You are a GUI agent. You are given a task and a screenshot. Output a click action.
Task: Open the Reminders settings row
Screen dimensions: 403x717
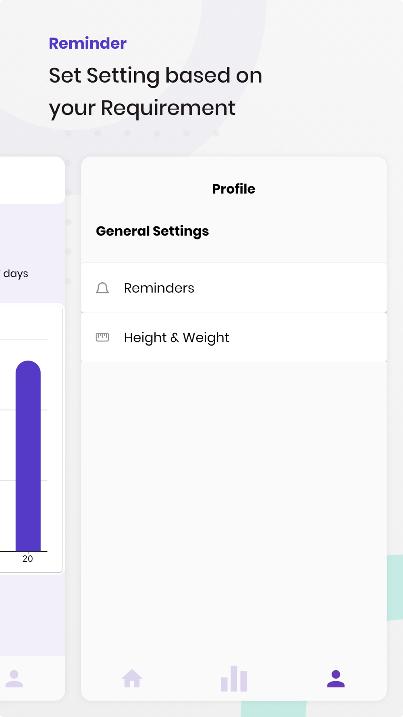point(234,288)
